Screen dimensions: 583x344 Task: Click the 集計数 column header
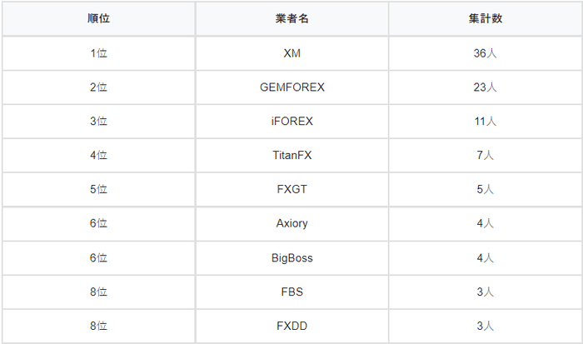pos(485,18)
